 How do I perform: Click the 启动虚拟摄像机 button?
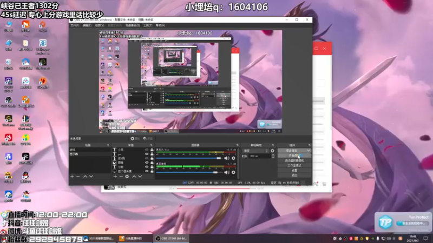point(294,160)
